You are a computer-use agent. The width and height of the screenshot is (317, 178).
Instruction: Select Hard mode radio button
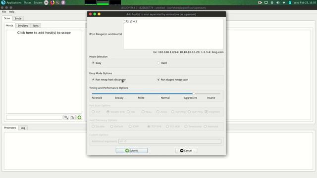pos(158,63)
